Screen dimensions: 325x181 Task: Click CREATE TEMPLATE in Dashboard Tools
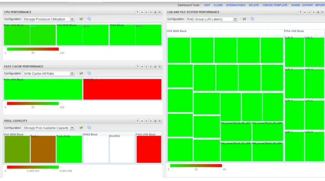coord(275,5)
